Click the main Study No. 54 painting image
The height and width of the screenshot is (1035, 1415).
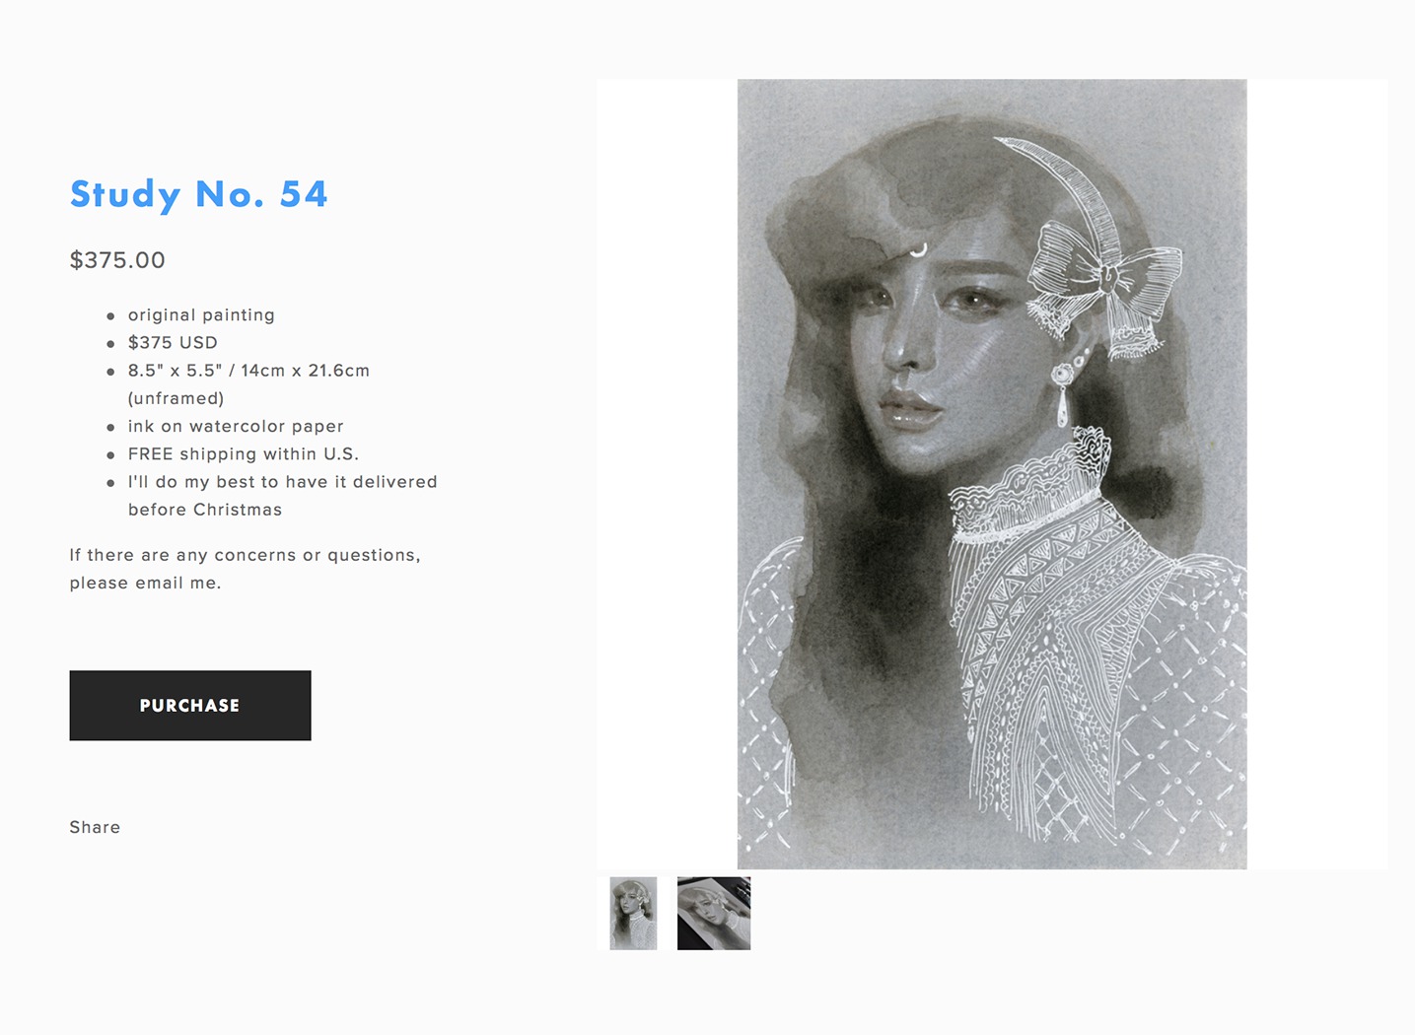pyautogui.click(x=992, y=474)
